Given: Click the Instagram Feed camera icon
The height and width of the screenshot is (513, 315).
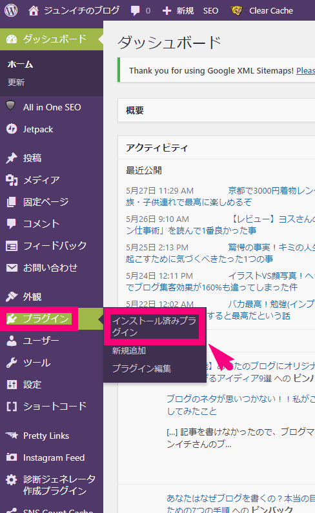Looking at the screenshot, I should [12, 457].
